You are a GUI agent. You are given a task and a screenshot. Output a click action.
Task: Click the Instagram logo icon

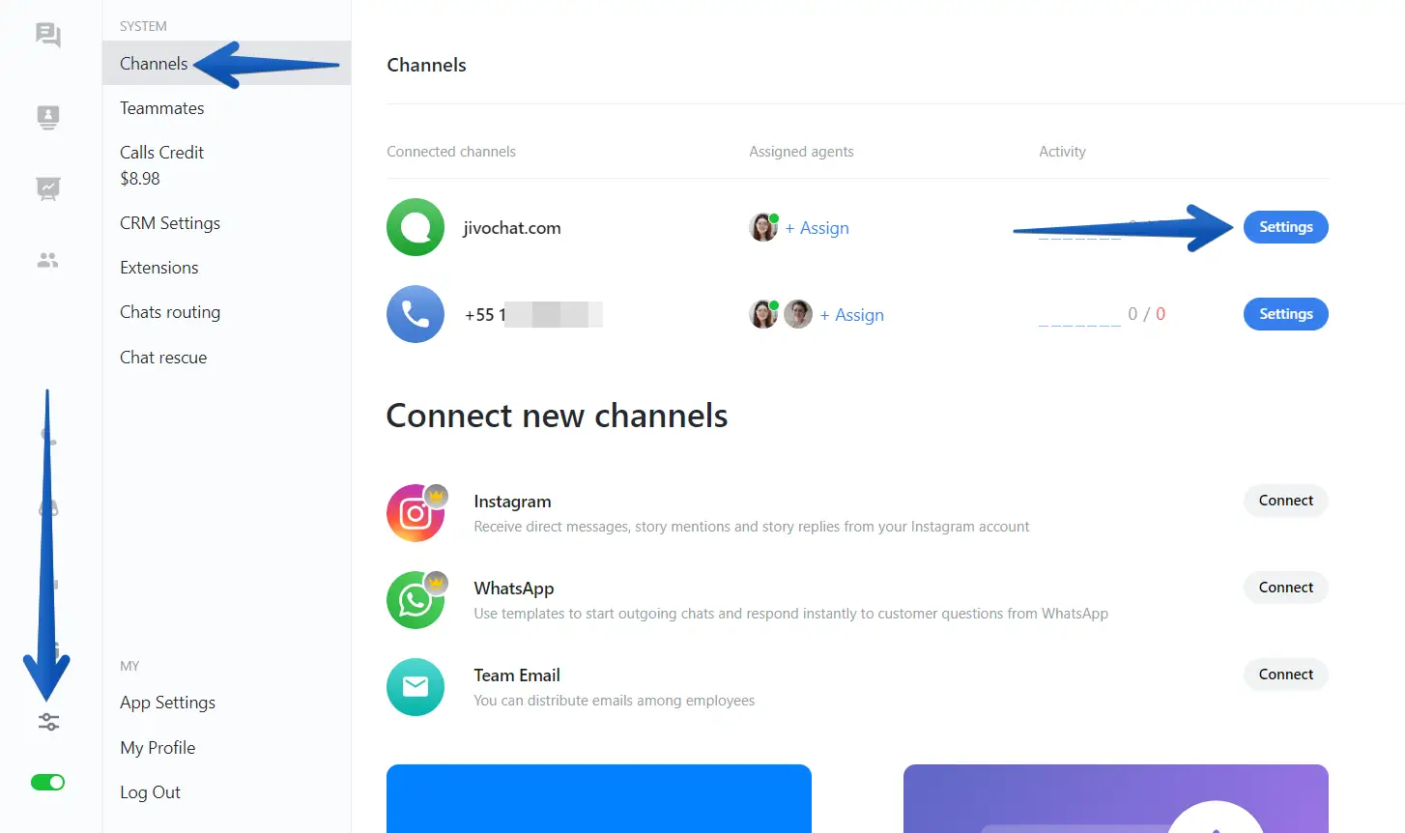(416, 513)
